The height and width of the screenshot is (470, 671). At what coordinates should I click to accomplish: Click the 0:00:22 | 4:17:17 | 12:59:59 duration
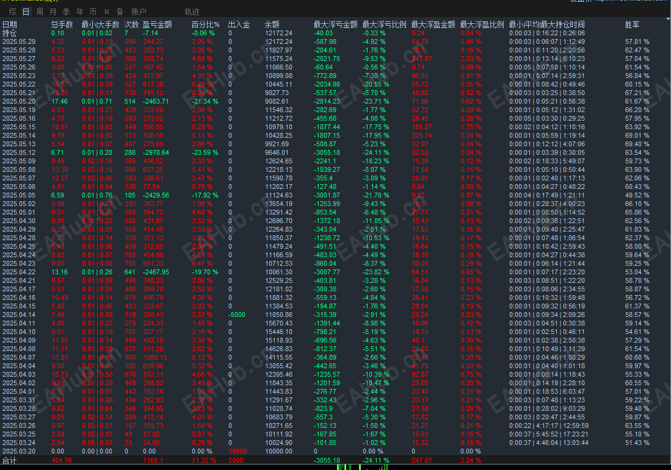pos(549,426)
